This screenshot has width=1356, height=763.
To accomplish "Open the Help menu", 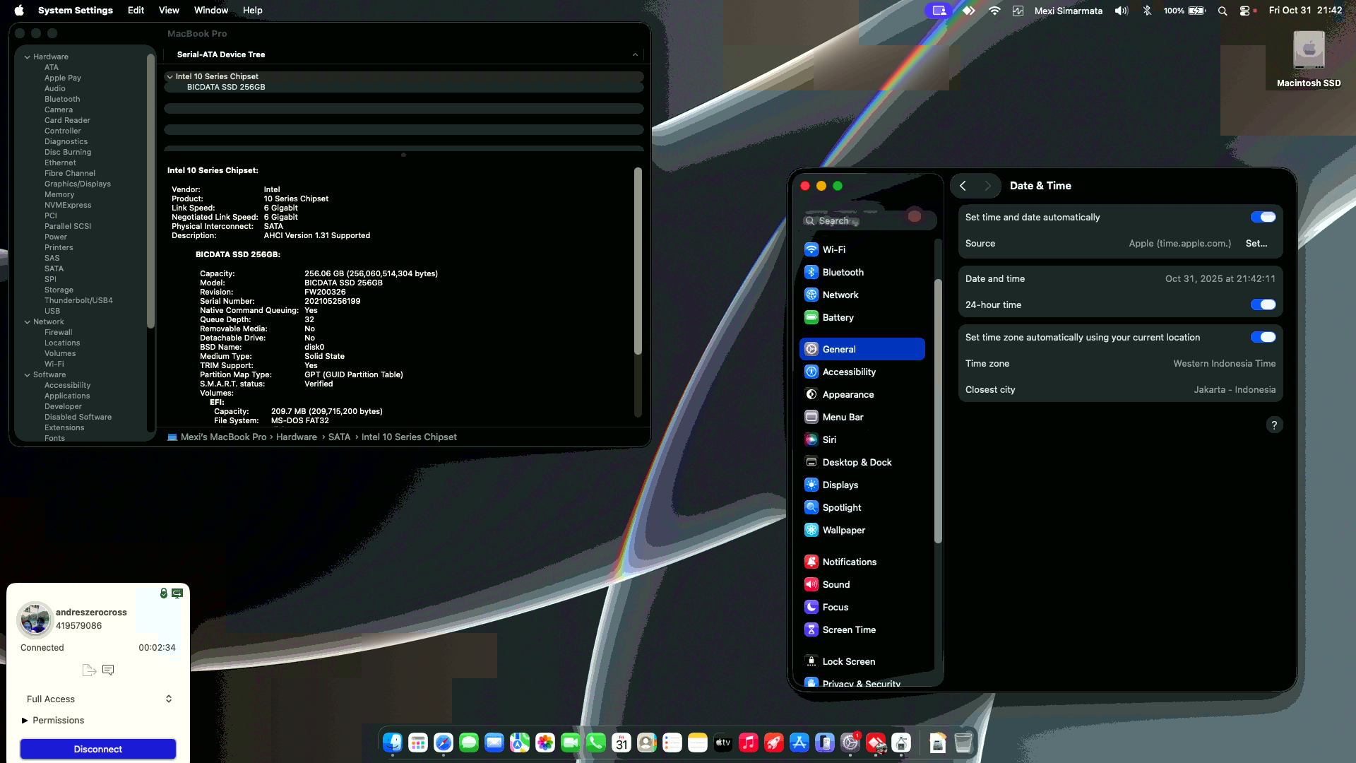I will point(252,11).
